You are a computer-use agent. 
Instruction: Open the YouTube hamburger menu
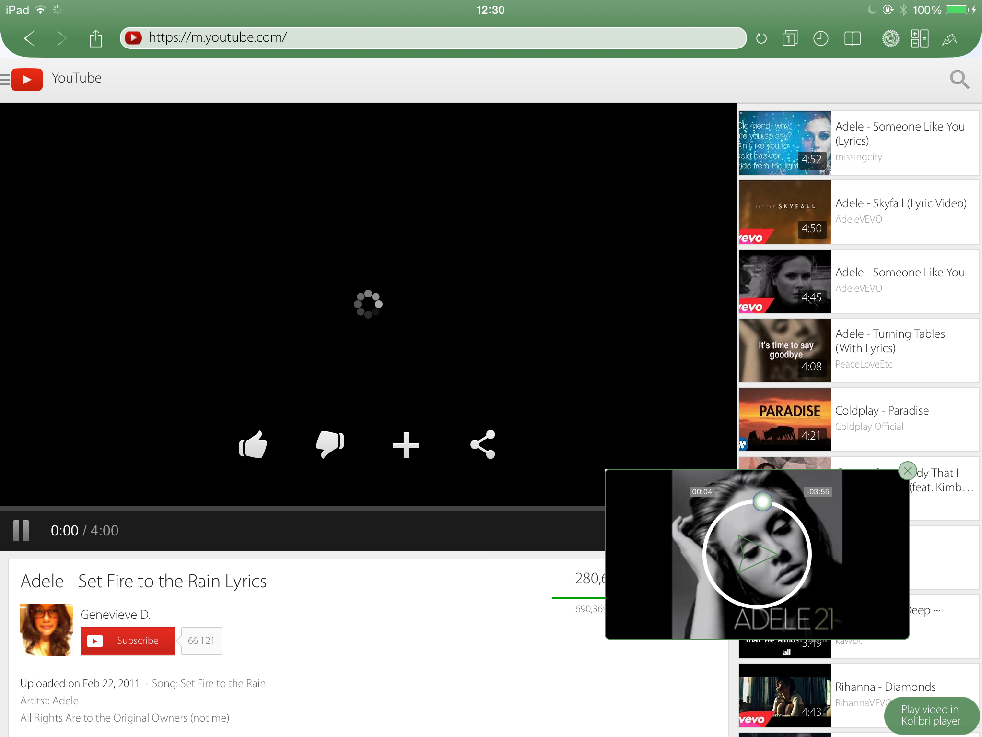pyautogui.click(x=5, y=79)
